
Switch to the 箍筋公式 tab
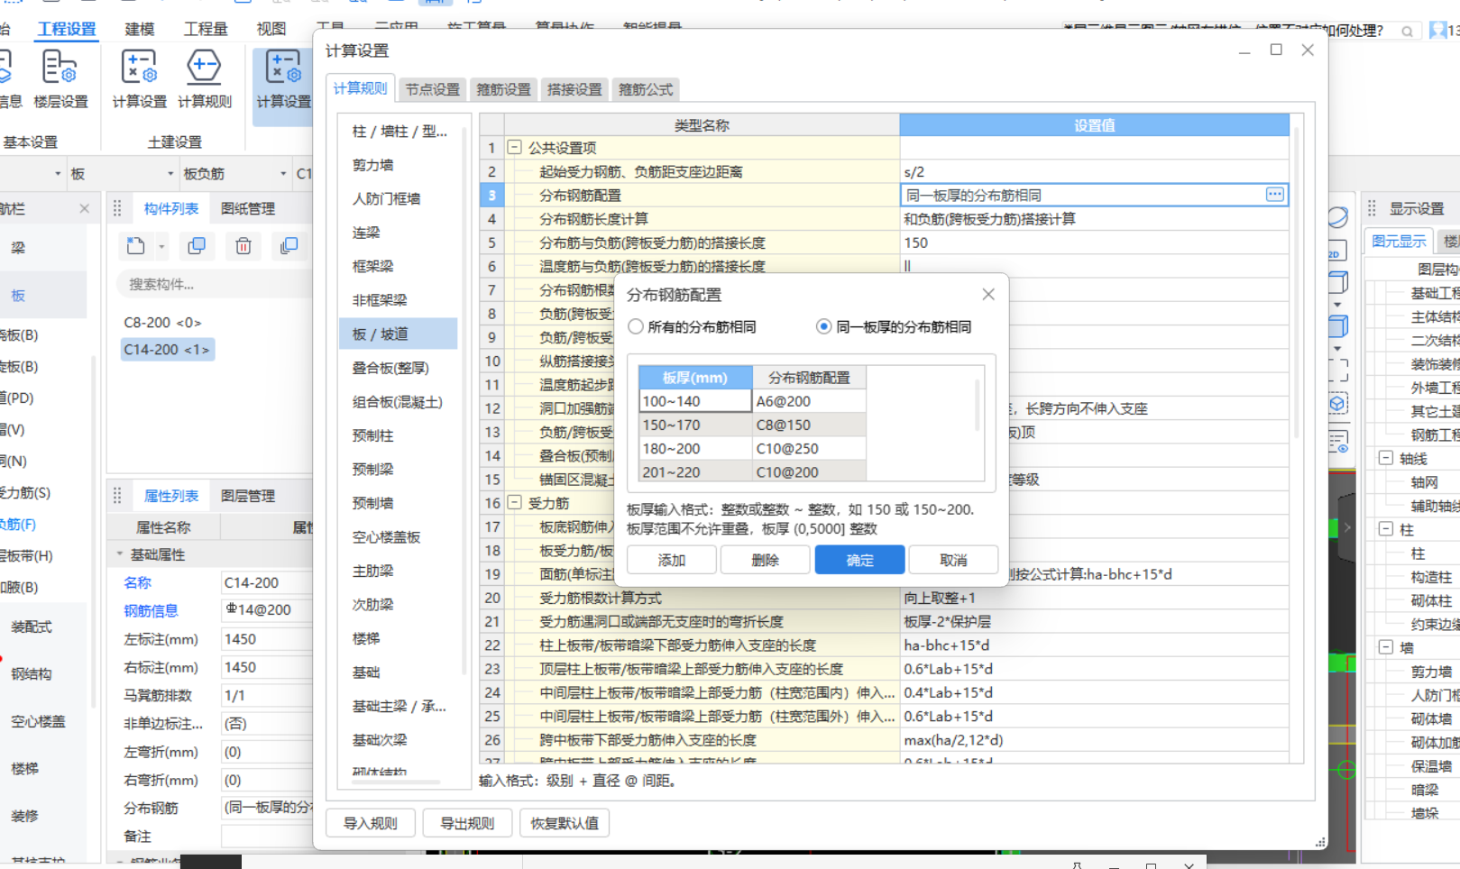(646, 89)
